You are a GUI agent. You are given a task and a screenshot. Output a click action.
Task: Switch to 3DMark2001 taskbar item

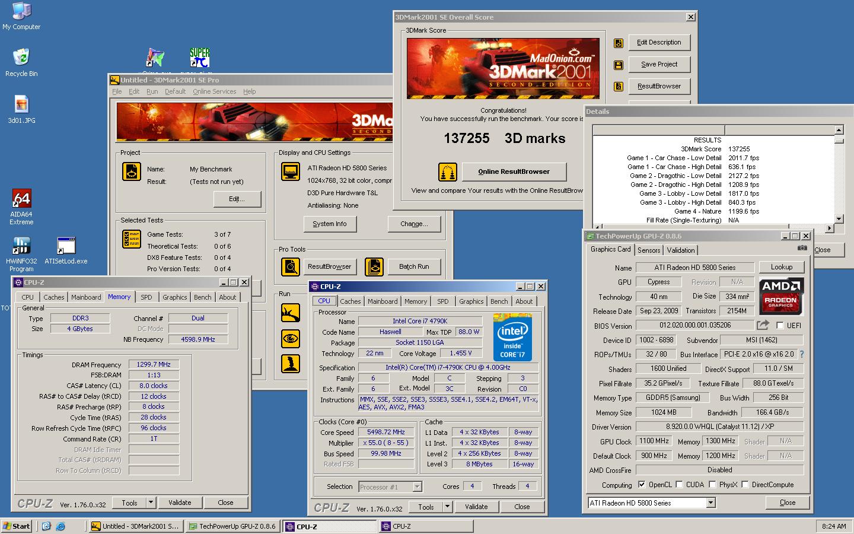[136, 526]
